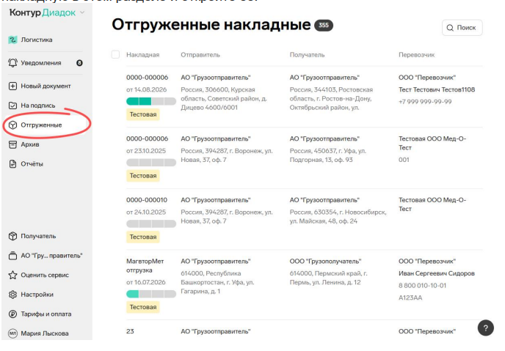The height and width of the screenshot is (351, 505).
Task: Open Тарифы и оплата link
Action: click(x=46, y=314)
